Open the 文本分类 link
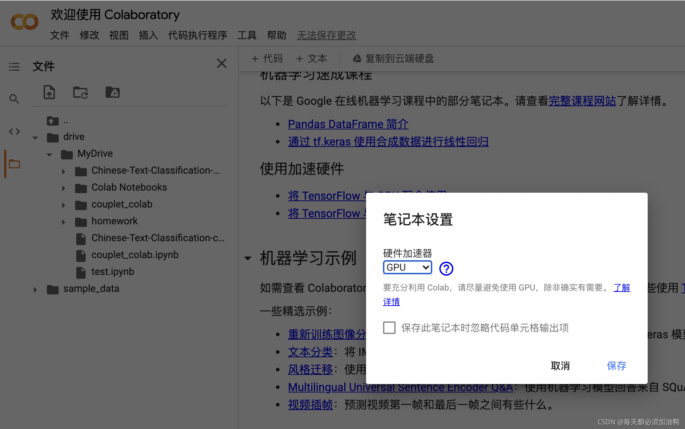685x429 pixels. [x=310, y=352]
